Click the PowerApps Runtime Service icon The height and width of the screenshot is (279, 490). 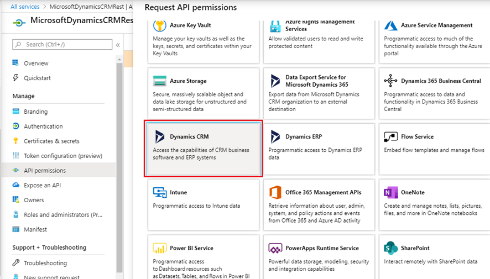tap(275, 249)
